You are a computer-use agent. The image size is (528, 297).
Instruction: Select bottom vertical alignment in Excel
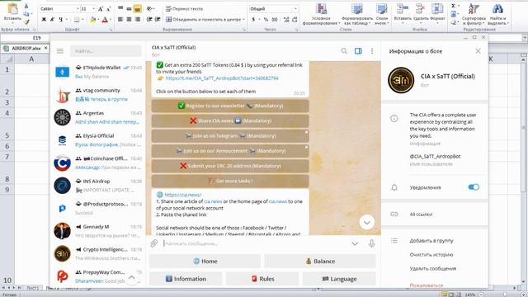pyautogui.click(x=138, y=9)
